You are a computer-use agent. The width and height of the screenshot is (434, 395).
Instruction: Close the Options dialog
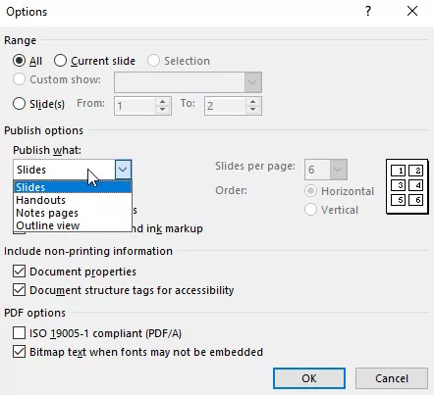point(412,11)
